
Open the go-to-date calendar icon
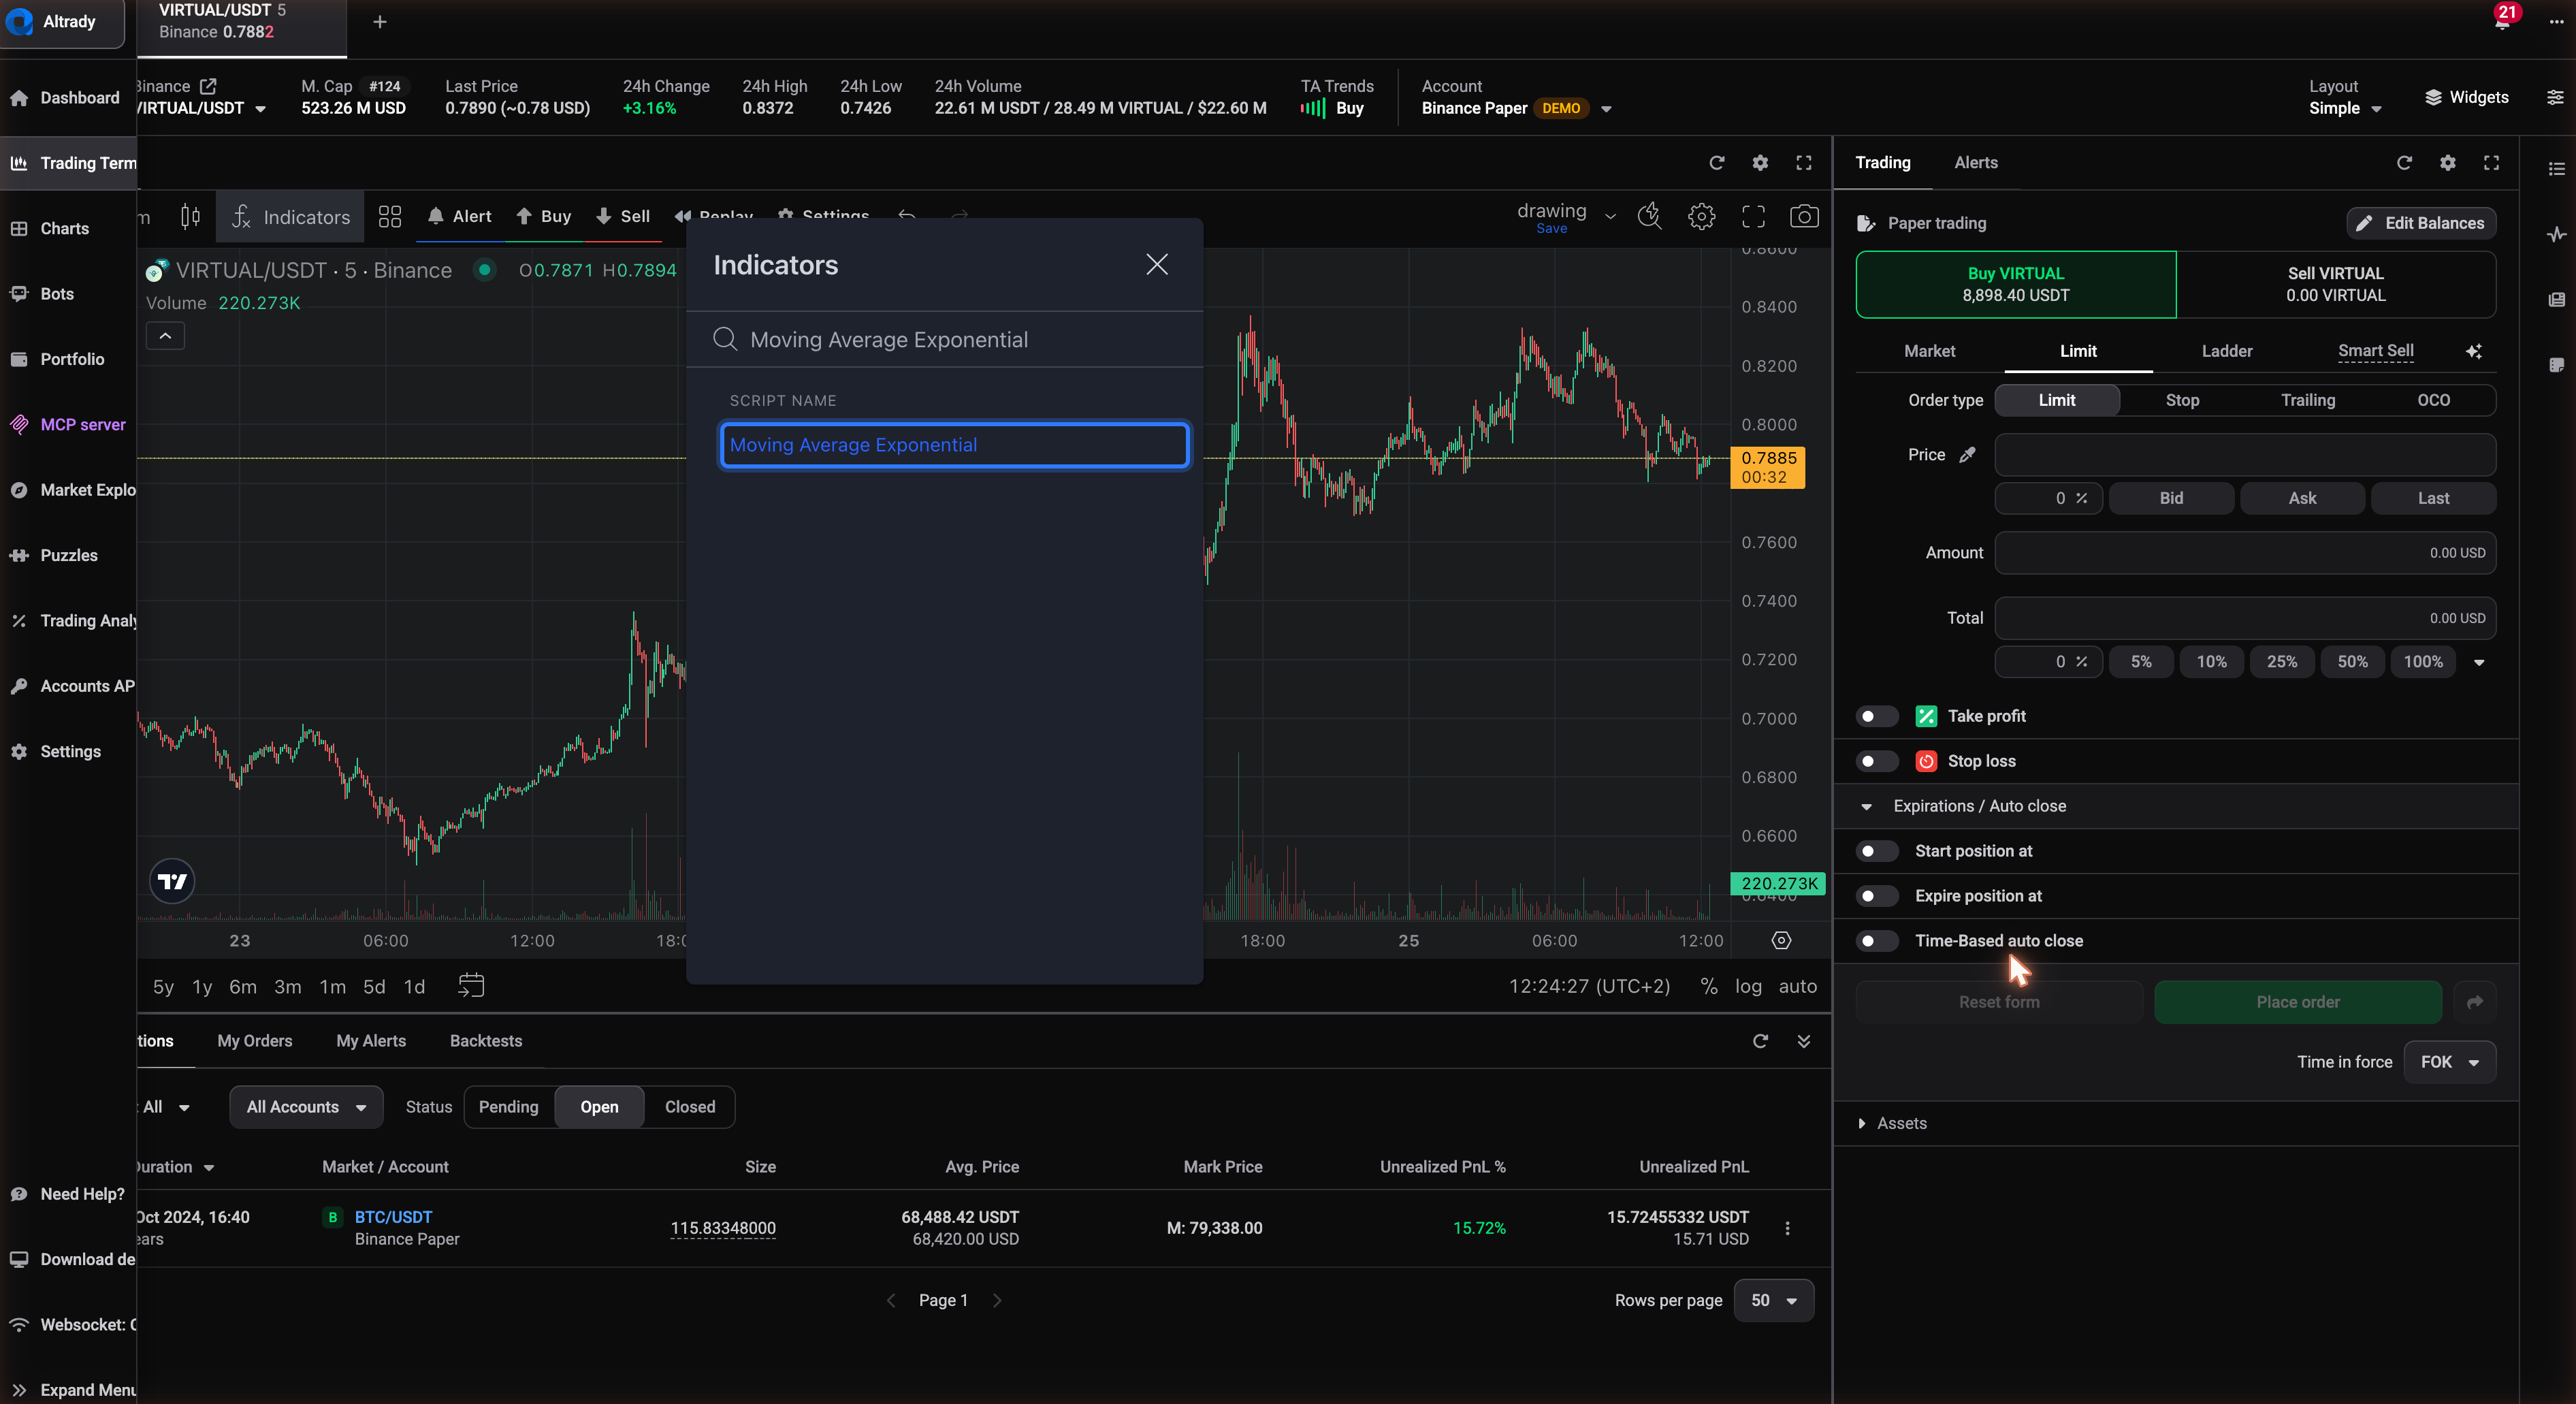(x=471, y=986)
